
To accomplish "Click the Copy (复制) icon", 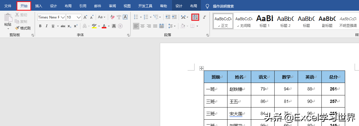I will point(17,21).
